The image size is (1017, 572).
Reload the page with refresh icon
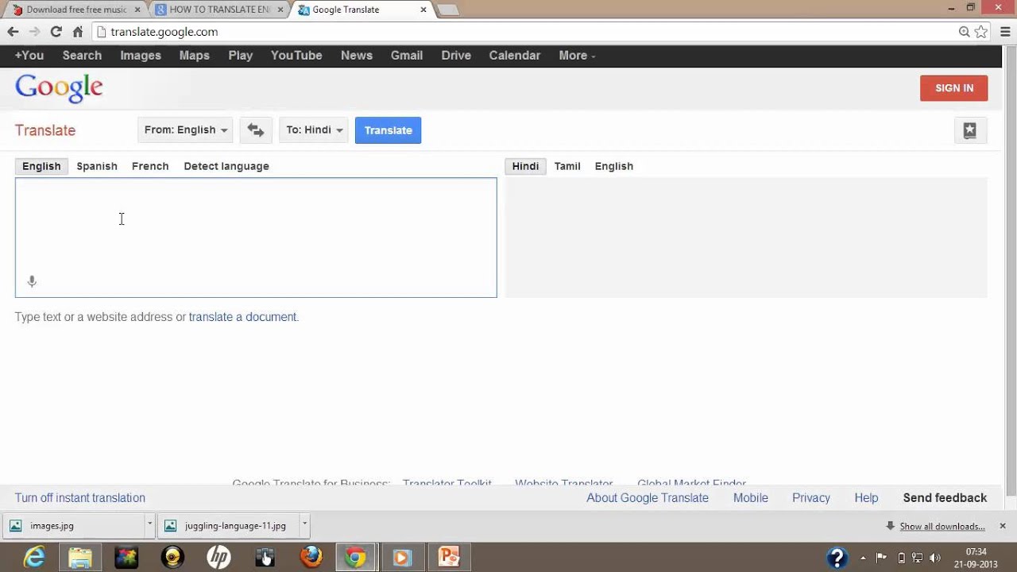(56, 32)
